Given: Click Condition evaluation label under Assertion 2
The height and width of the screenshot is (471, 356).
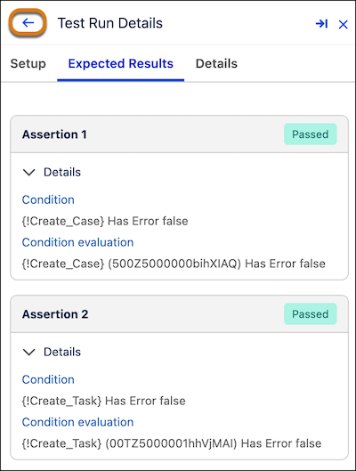Looking at the screenshot, I should (x=77, y=422).
